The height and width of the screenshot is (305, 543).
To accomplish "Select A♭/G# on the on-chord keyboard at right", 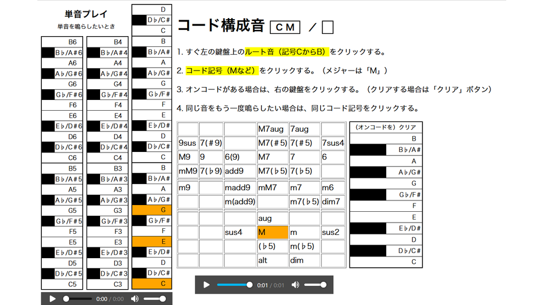I will click(x=386, y=172).
